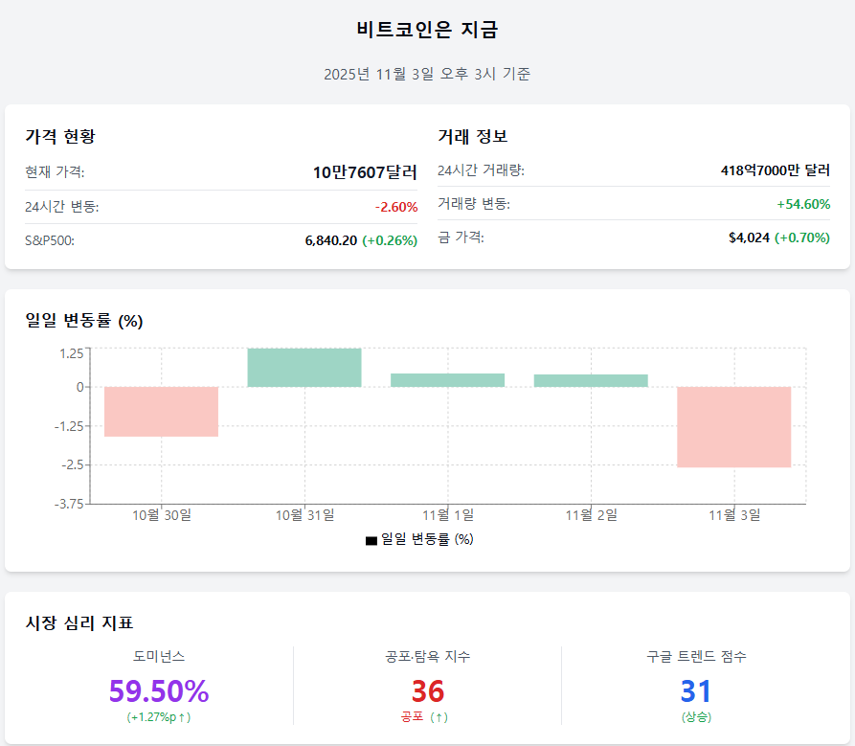Click the 11월 3일 red bar
This screenshot has width=855, height=746.
coord(734,427)
